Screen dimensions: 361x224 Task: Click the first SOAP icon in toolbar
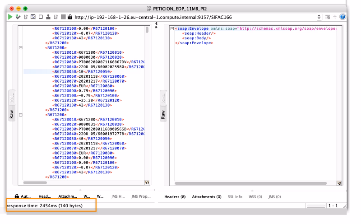coord(26,17)
